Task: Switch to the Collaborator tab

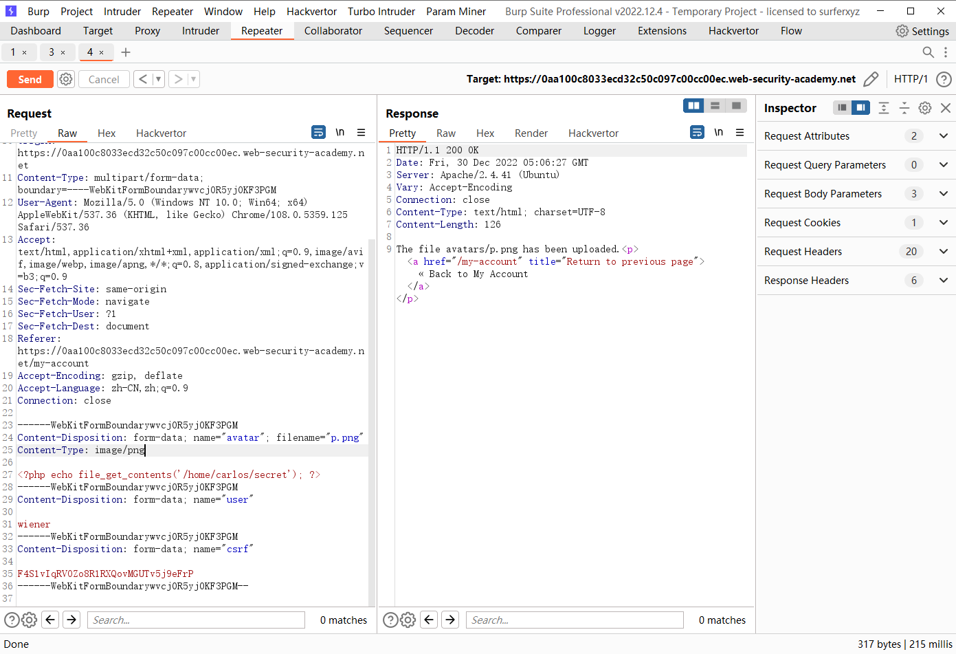Action: [x=333, y=31]
